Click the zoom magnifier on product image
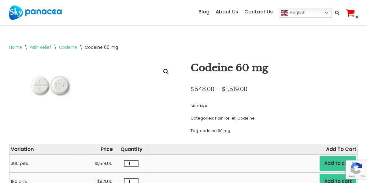 166,72
